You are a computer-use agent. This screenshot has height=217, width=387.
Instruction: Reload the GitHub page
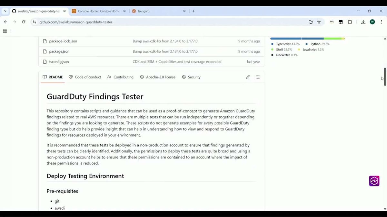[x=24, y=22]
